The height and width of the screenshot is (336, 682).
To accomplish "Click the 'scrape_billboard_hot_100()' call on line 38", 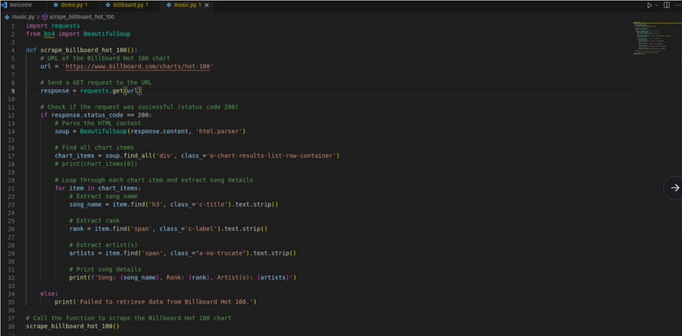I will [73, 326].
